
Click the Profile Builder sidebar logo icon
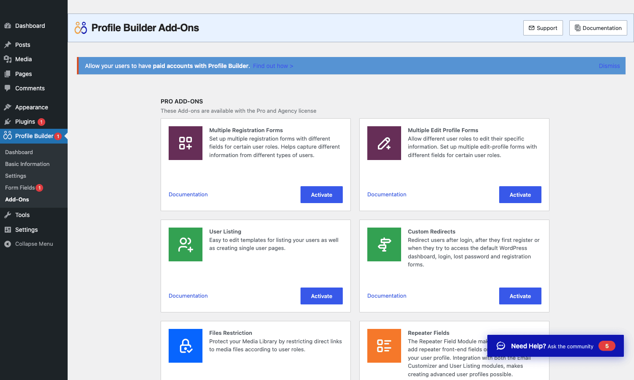click(8, 136)
